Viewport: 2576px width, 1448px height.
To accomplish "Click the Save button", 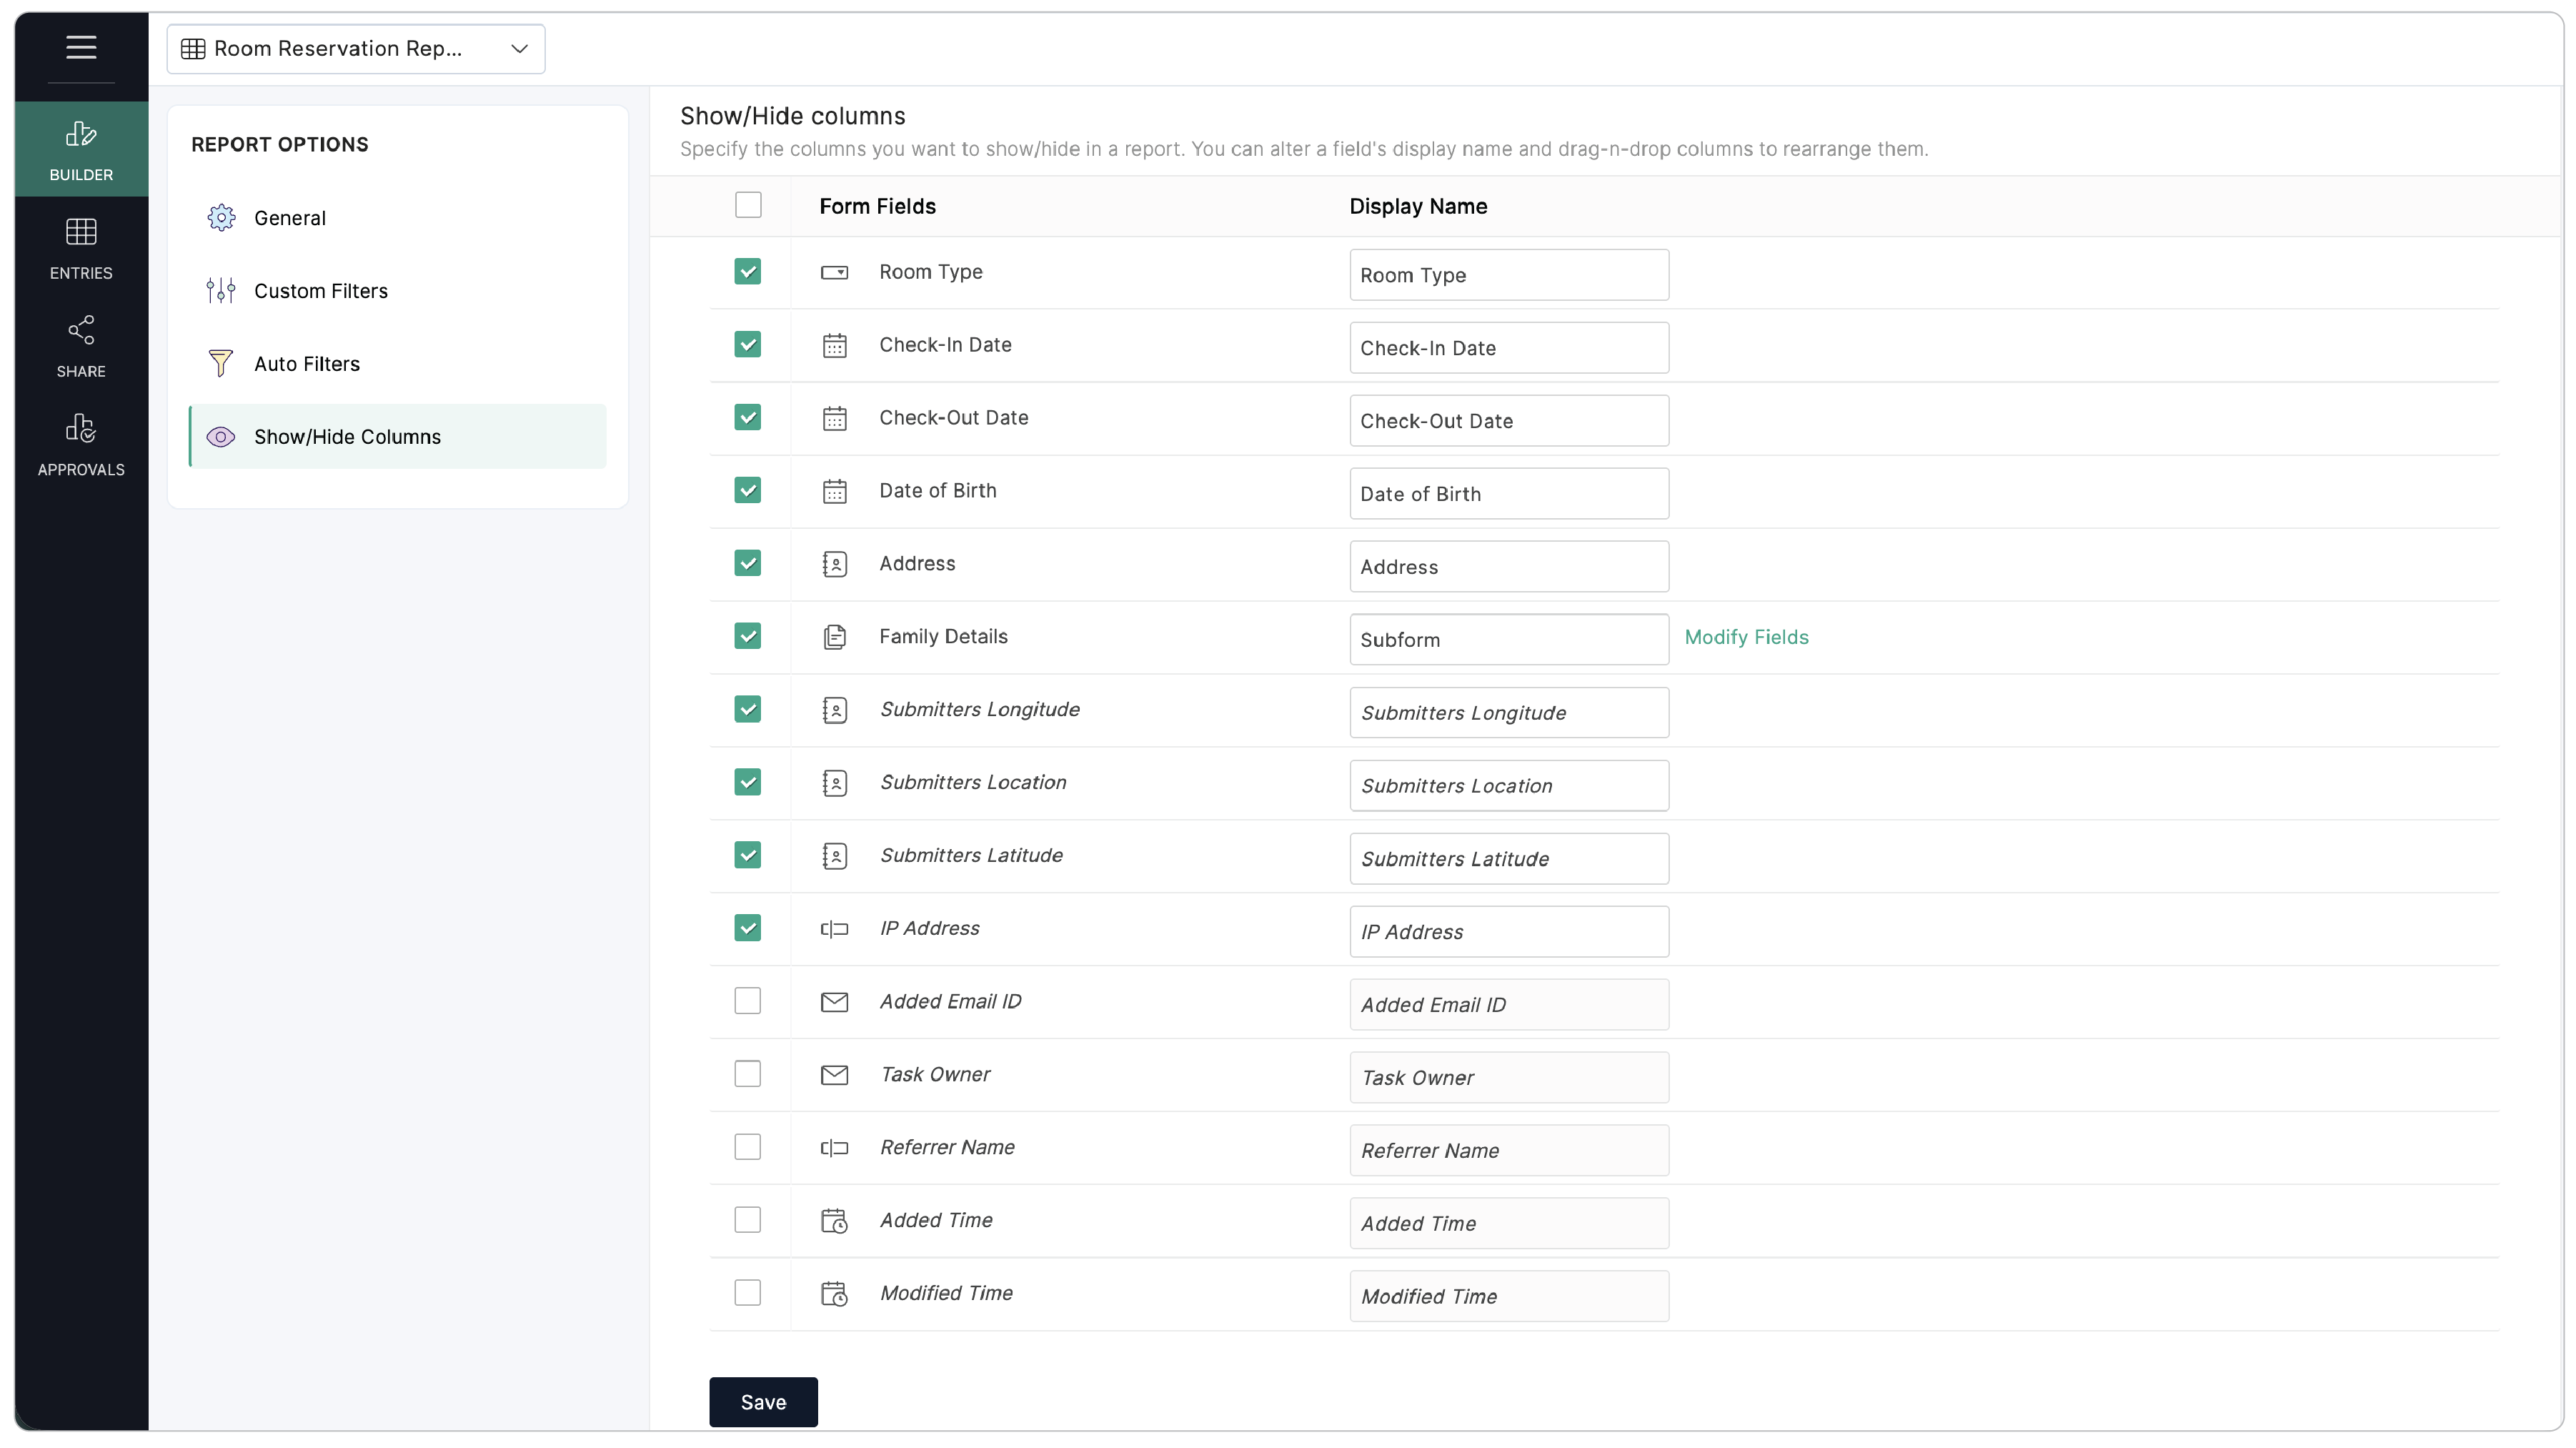I will coord(763,1402).
